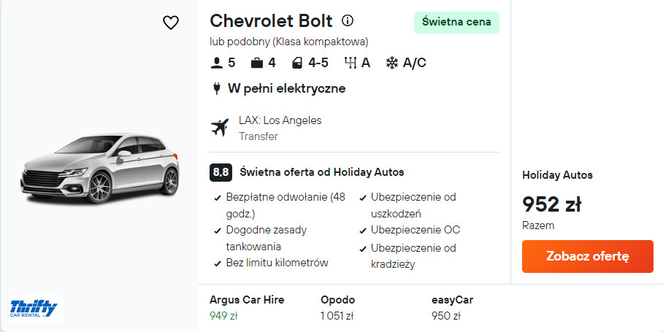Click the Świetna cena badge
This screenshot has width=663, height=332.
click(456, 22)
